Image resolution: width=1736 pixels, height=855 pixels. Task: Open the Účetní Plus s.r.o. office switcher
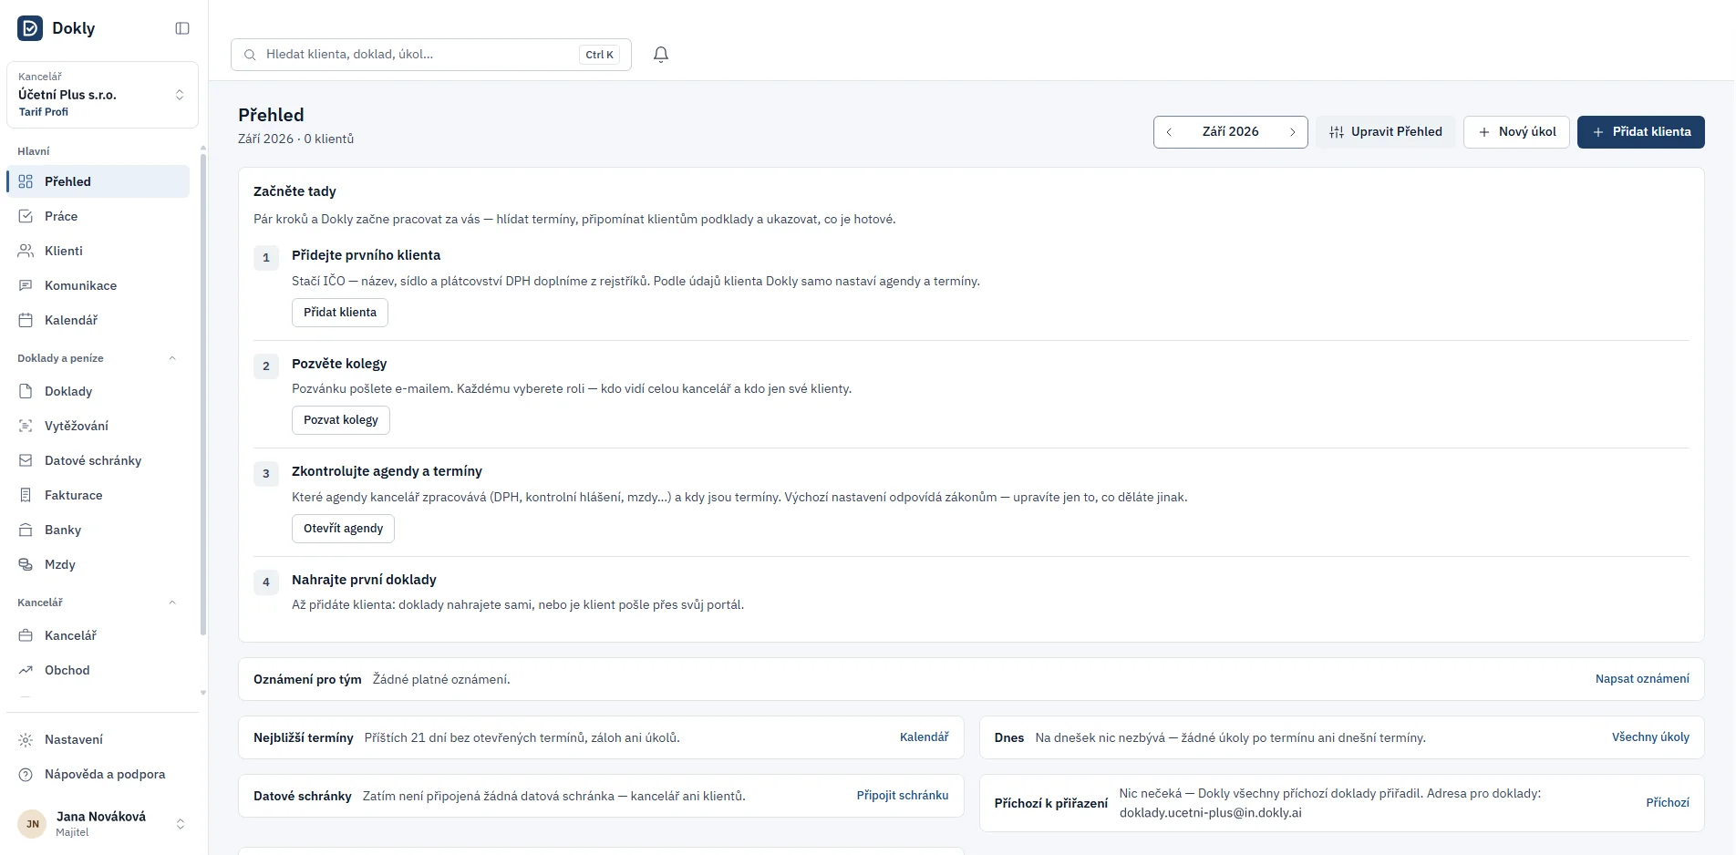point(102,95)
